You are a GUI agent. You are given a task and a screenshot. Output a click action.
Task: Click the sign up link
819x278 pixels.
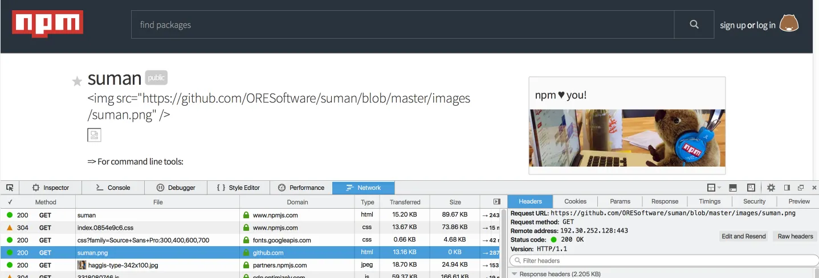[x=732, y=25]
